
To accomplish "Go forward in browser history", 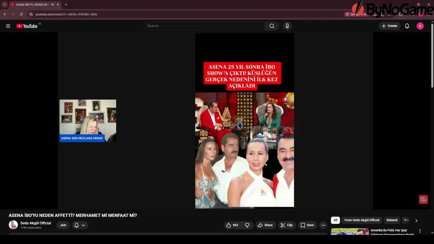I will click(x=13, y=14).
